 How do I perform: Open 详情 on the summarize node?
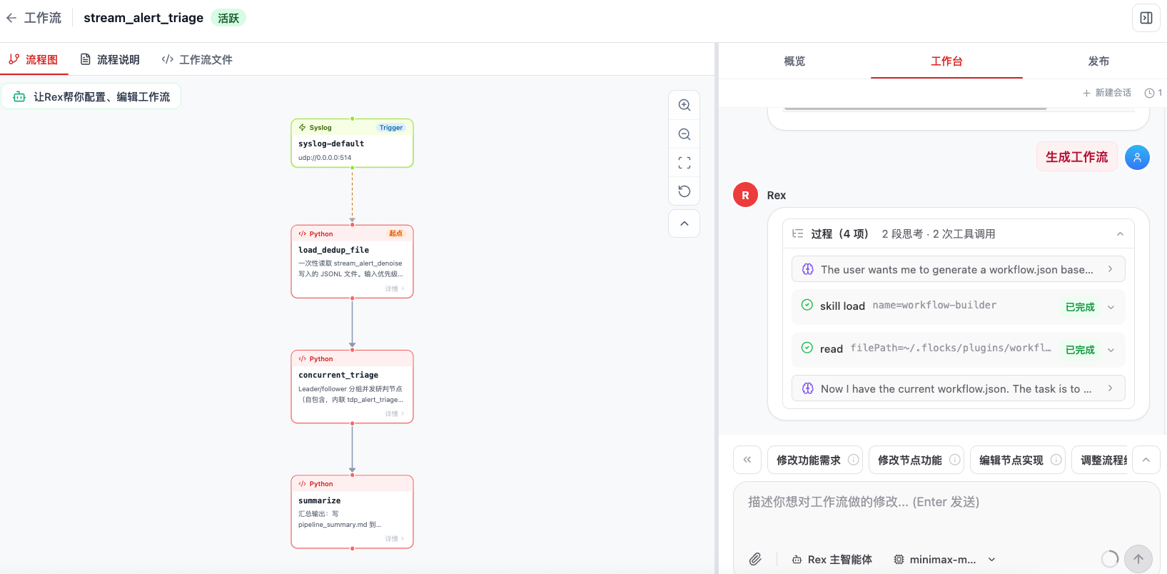[394, 539]
